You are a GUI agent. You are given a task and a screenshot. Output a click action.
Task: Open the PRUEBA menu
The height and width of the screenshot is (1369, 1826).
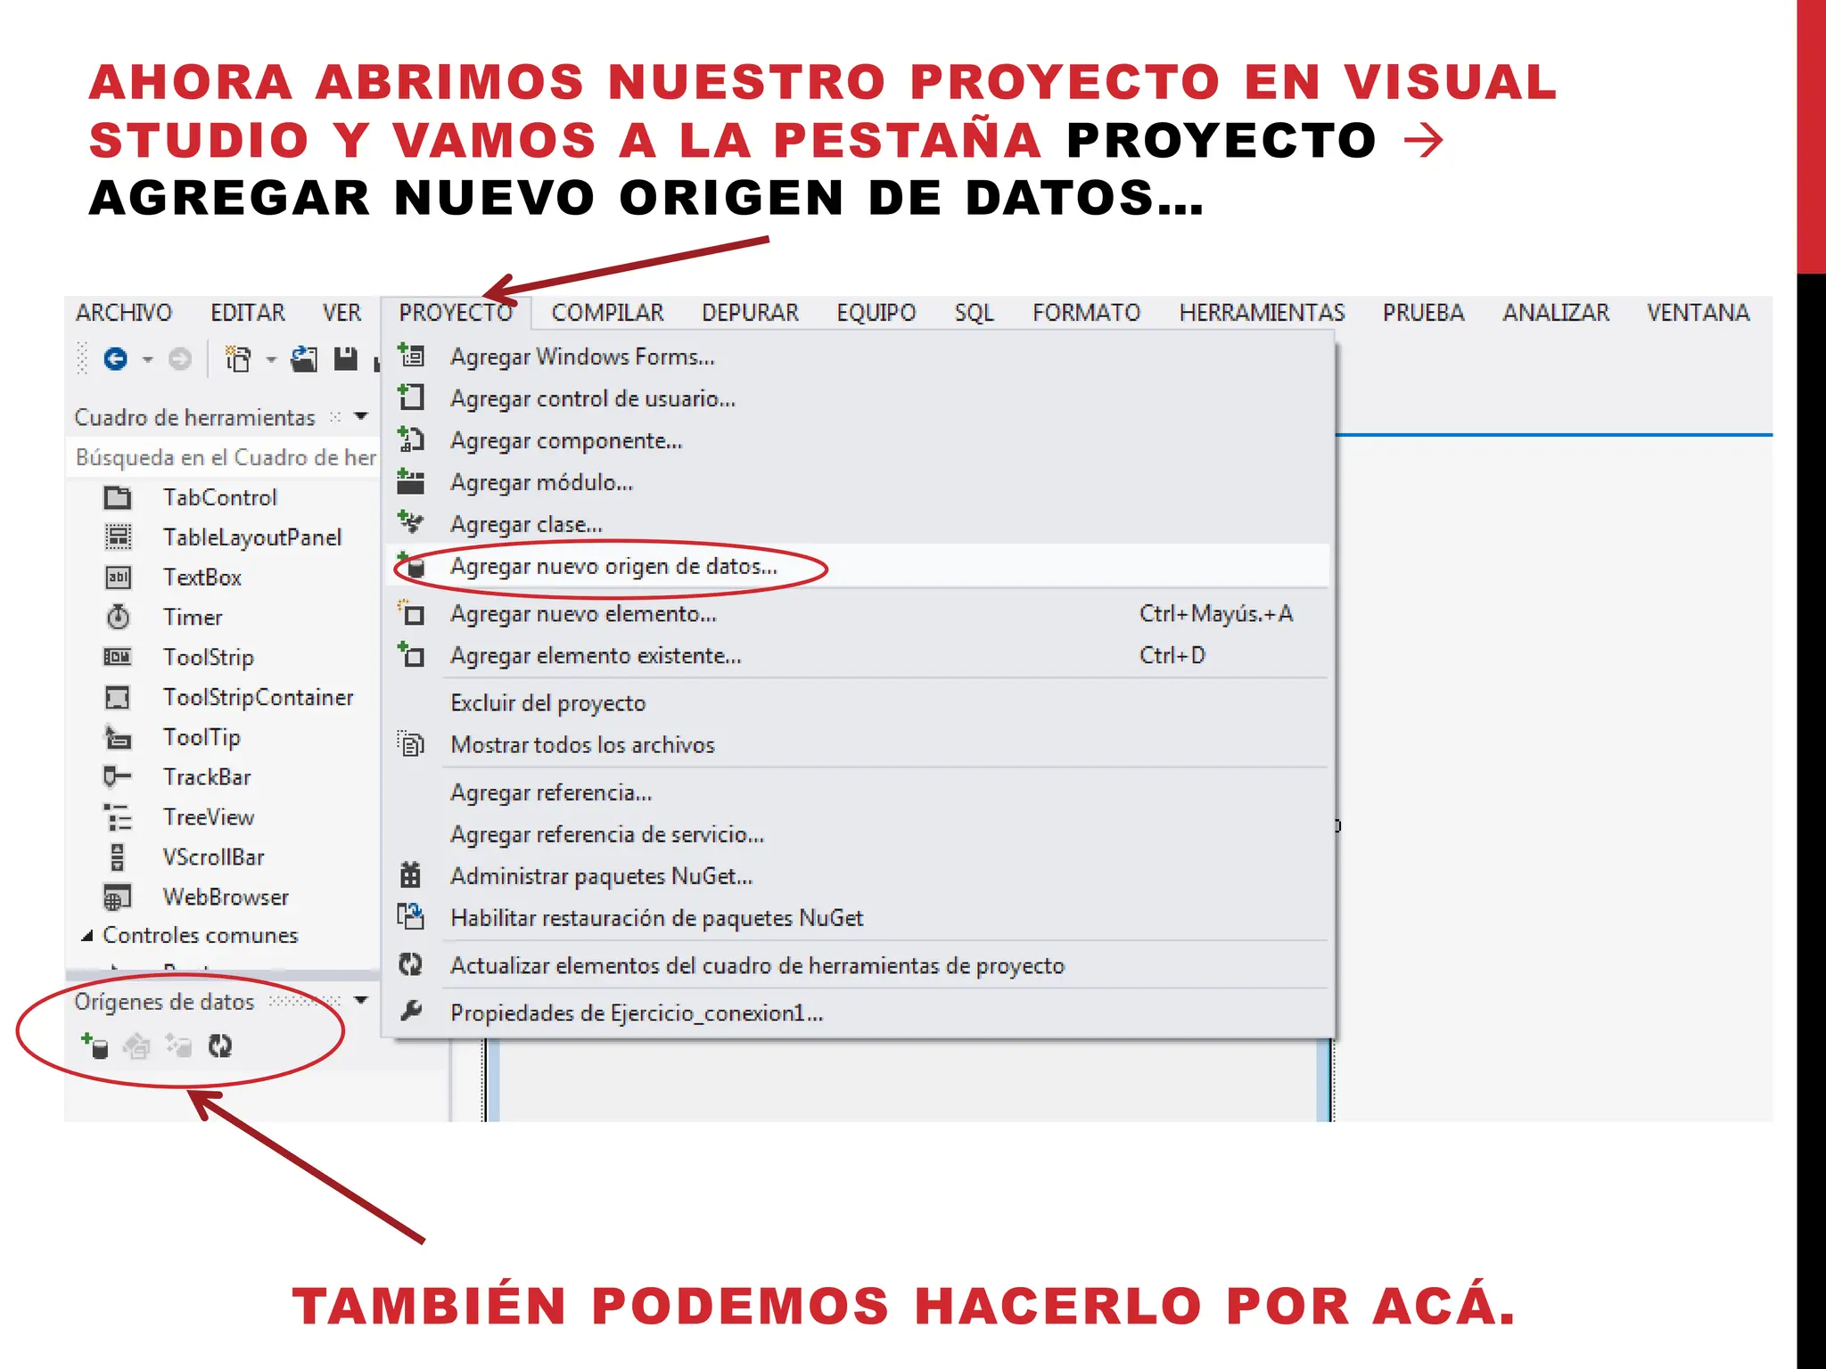click(x=1423, y=313)
